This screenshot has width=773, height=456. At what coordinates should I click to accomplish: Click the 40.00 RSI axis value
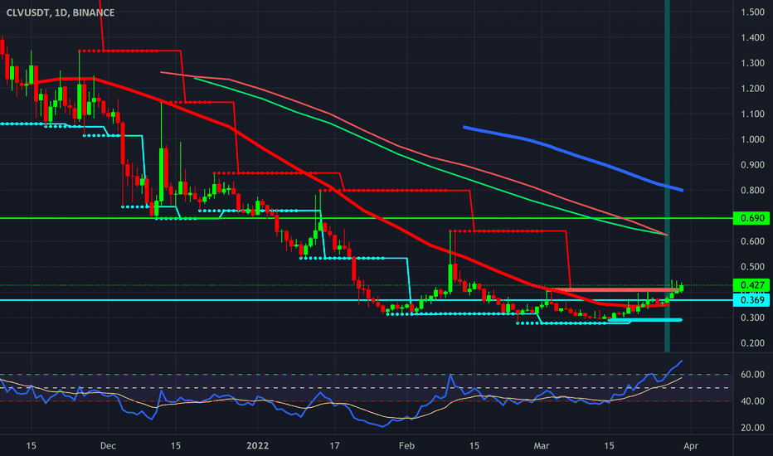click(753, 401)
